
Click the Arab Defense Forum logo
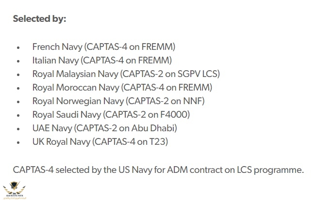[15, 190]
